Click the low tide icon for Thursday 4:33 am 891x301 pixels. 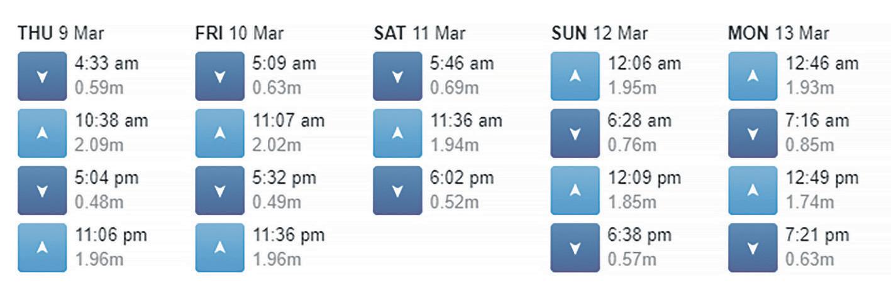point(42,77)
